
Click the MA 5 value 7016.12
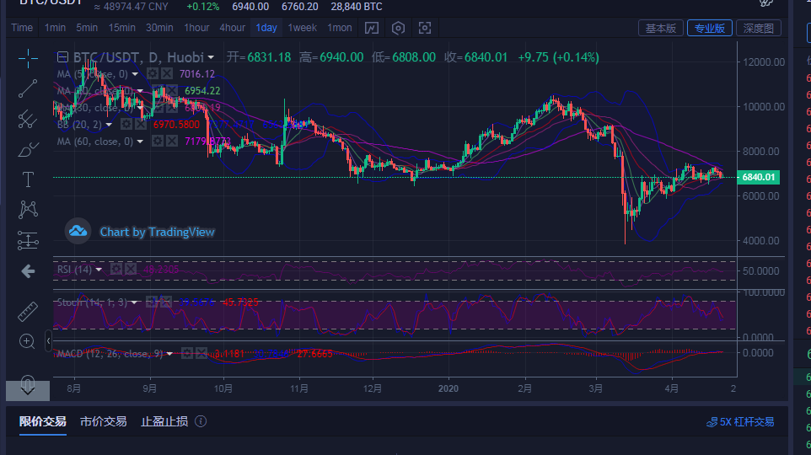(197, 74)
